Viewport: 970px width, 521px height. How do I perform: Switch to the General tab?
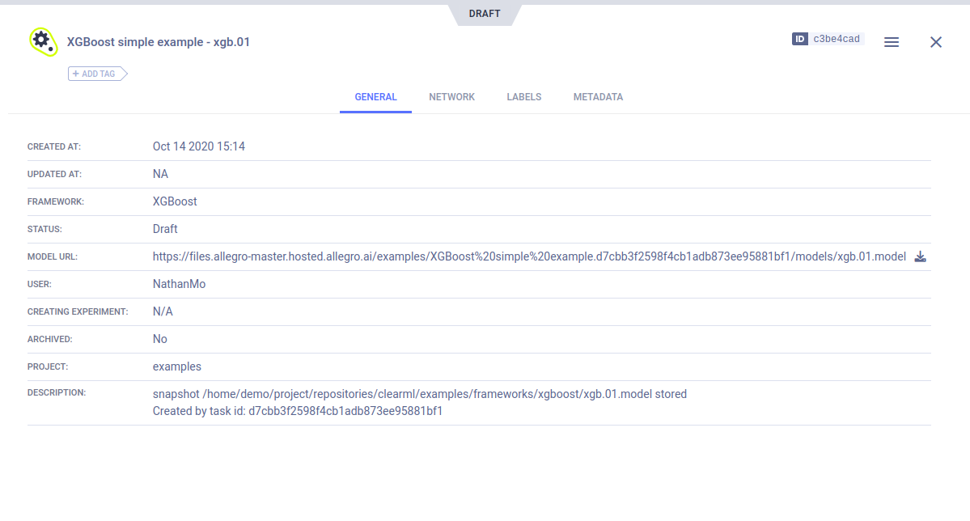375,97
